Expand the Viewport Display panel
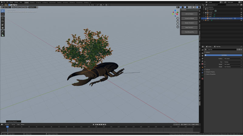The image size is (243, 136). pyautogui.click(x=210, y=72)
